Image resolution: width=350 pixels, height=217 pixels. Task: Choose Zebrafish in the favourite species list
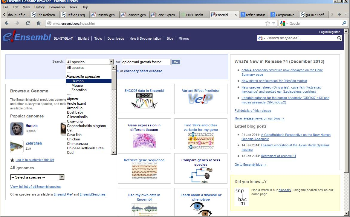[x=88, y=90]
